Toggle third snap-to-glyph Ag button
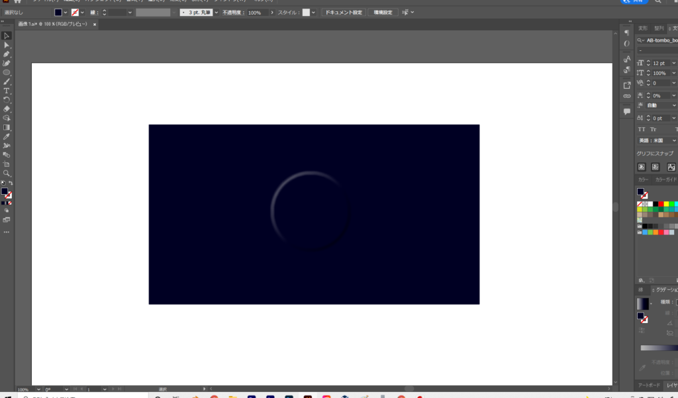This screenshot has width=678, height=398. [x=671, y=167]
